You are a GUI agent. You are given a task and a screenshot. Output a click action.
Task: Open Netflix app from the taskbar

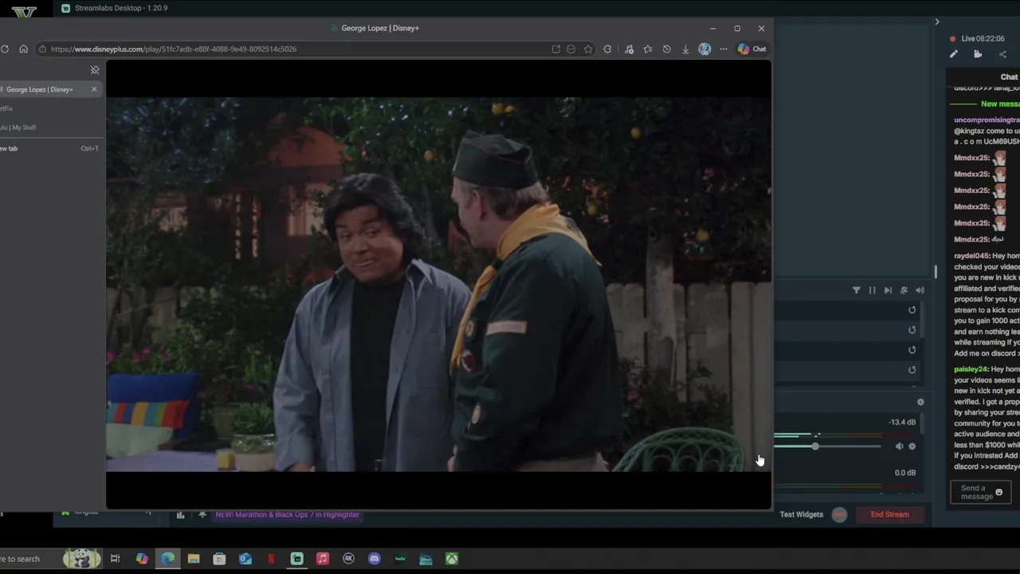[271, 559]
